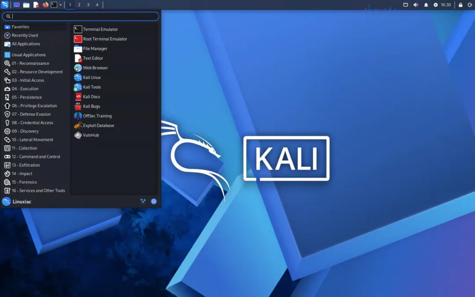Switch to workspace 1
Image resolution: width=475 pixels, height=297 pixels.
click(70, 5)
